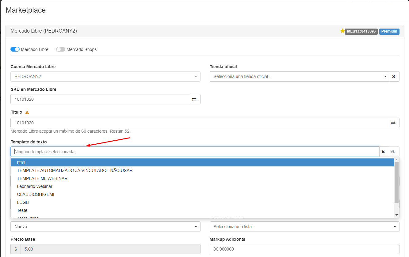Pick the 'LUGLI' template
The height and width of the screenshot is (257, 409).
point(202,202)
